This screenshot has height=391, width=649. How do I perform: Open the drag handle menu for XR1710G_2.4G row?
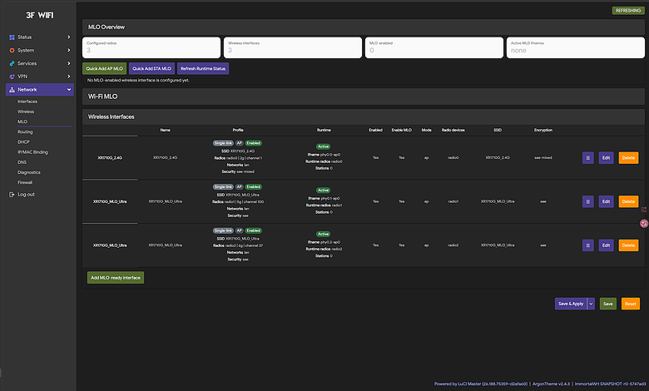[x=587, y=157]
